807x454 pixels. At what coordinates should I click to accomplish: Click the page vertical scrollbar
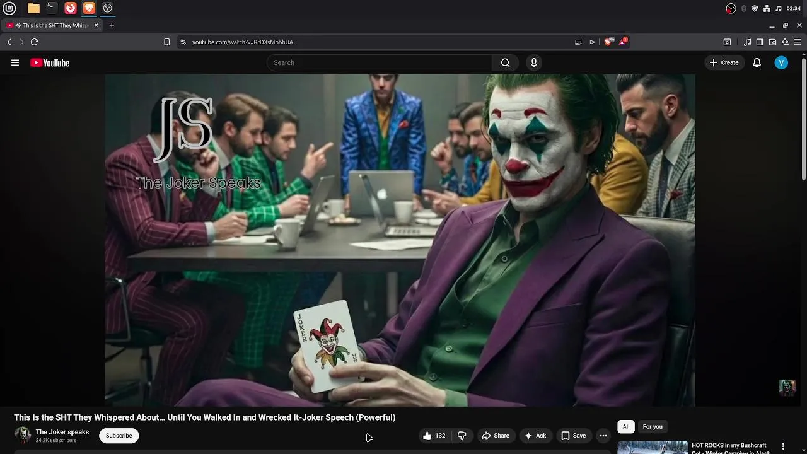point(804,120)
